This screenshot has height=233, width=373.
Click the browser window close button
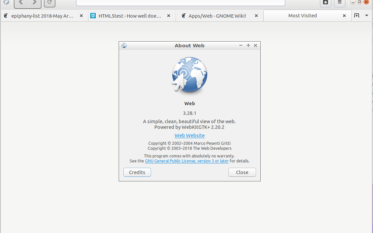click(x=366, y=2)
